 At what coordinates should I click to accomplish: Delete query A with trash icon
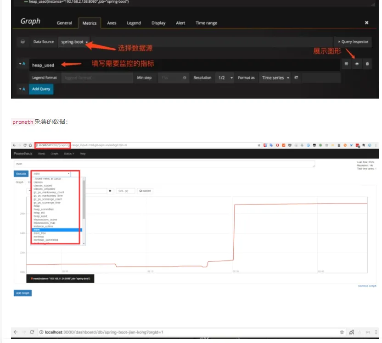pyautogui.click(x=367, y=64)
